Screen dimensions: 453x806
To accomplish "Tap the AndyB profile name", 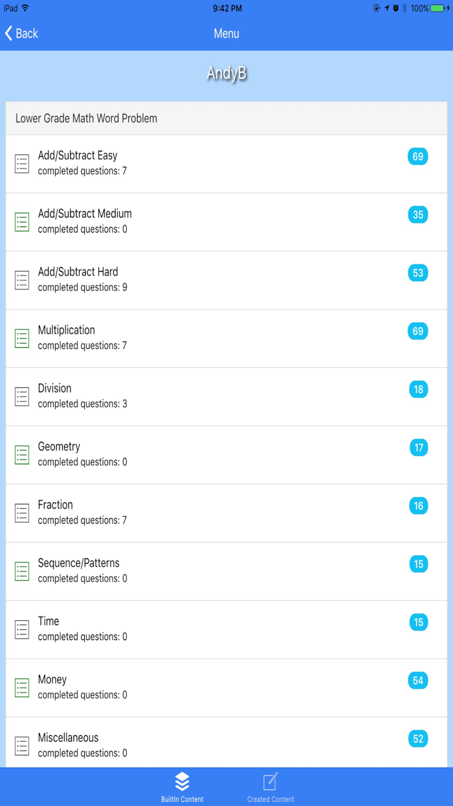I will point(226,74).
